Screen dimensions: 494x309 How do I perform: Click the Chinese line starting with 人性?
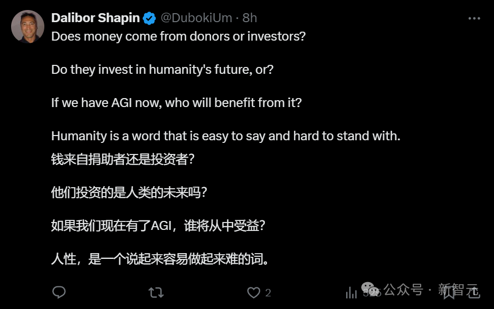(x=160, y=259)
